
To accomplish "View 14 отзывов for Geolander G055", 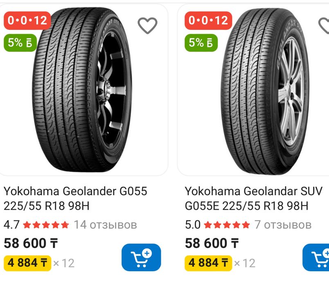I will point(105,225).
